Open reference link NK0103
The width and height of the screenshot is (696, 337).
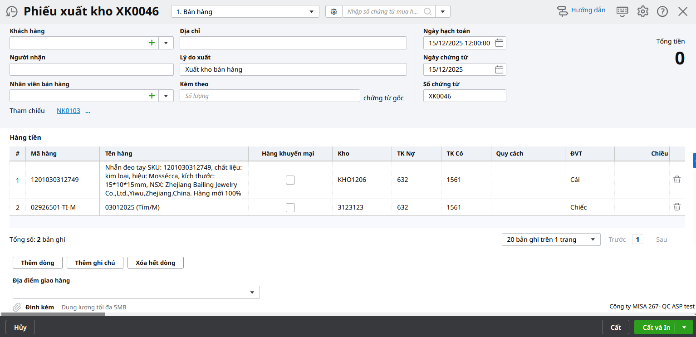(68, 111)
